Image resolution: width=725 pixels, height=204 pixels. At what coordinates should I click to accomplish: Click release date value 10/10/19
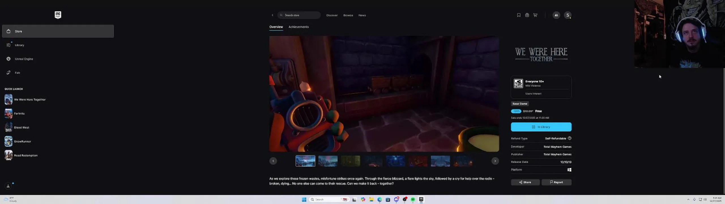[566, 162]
